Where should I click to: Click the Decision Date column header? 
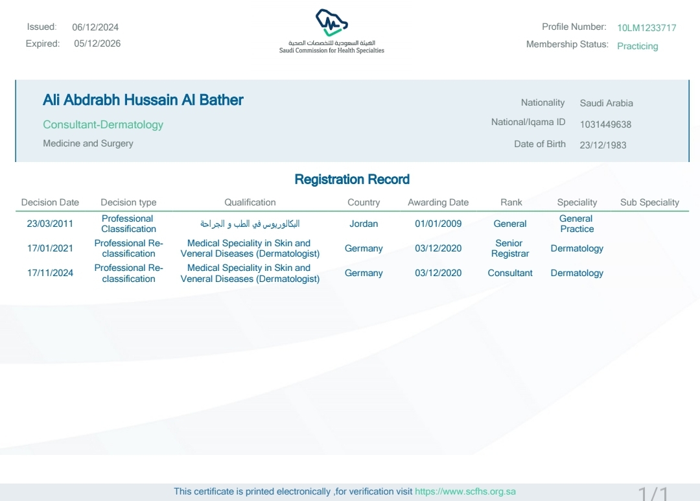50,202
